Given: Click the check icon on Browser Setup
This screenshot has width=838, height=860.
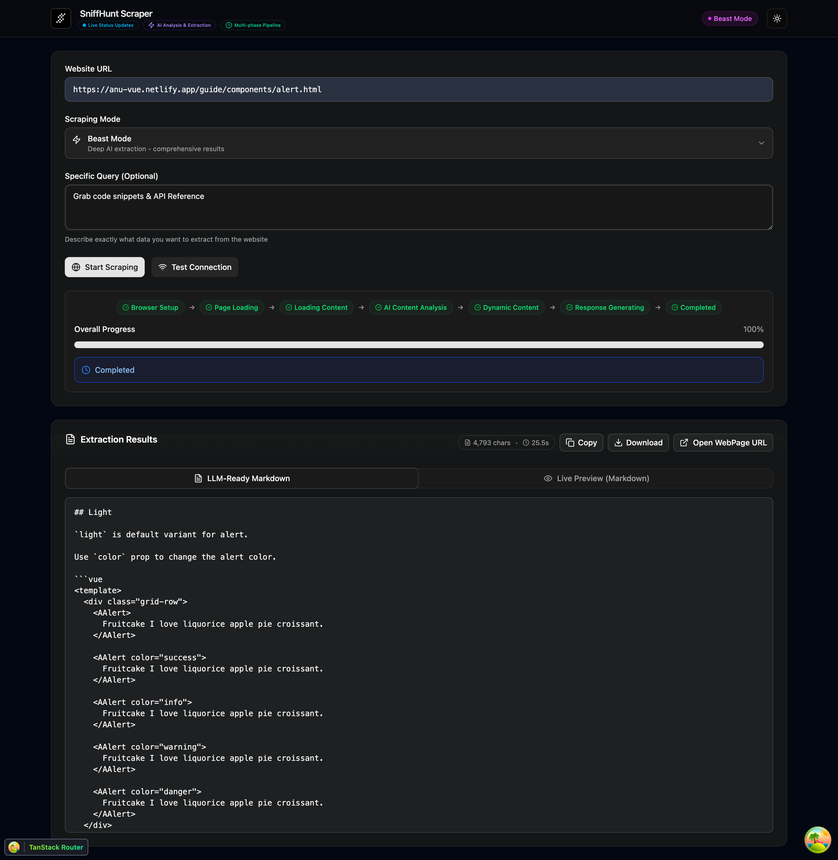Looking at the screenshot, I should 125,307.
